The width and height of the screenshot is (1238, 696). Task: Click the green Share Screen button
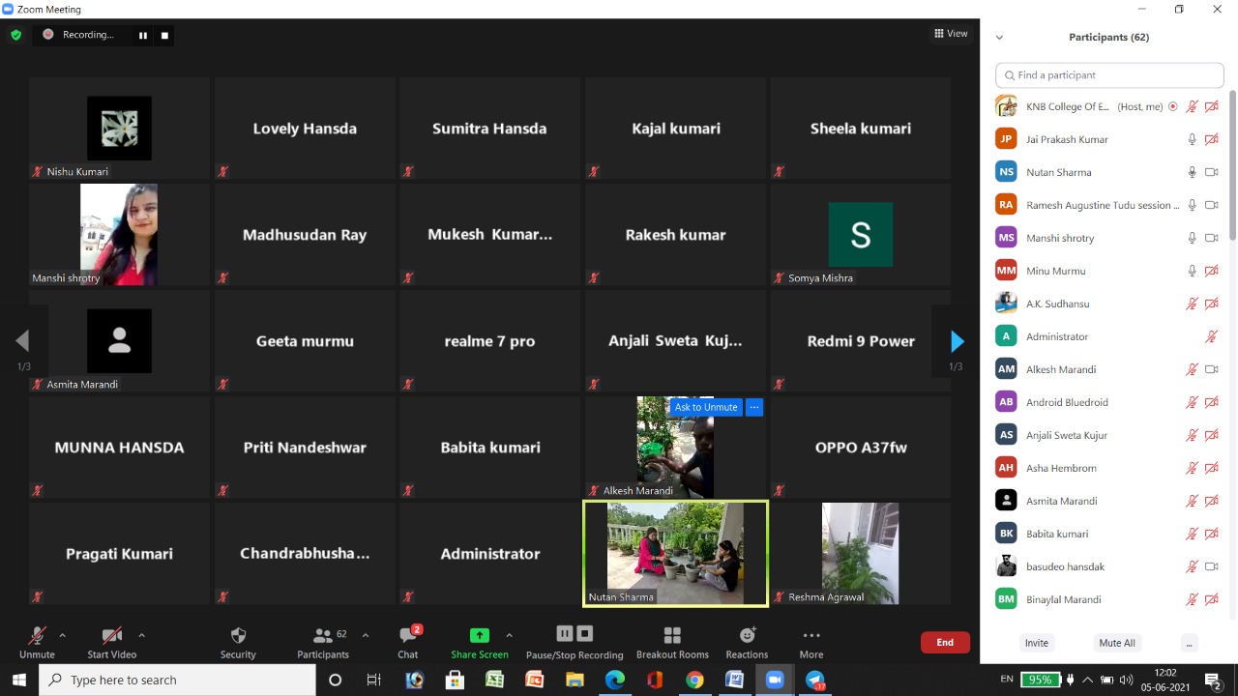pos(479,642)
